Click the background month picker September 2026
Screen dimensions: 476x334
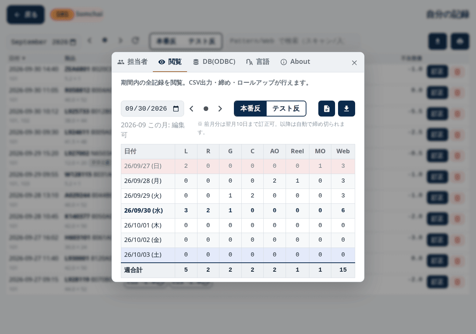click(x=44, y=42)
